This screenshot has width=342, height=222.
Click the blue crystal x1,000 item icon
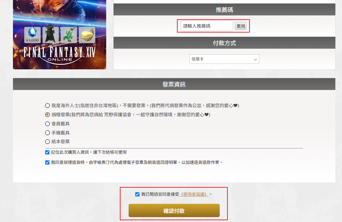pyautogui.click(x=32, y=35)
